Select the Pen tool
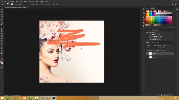 tap(2, 43)
